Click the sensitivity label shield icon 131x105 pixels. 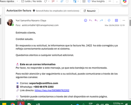(34, 11)
